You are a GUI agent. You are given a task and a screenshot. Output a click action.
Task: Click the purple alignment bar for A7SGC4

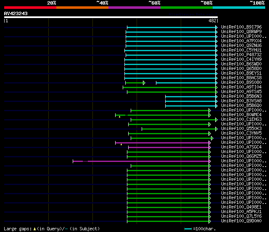tap(169, 147)
